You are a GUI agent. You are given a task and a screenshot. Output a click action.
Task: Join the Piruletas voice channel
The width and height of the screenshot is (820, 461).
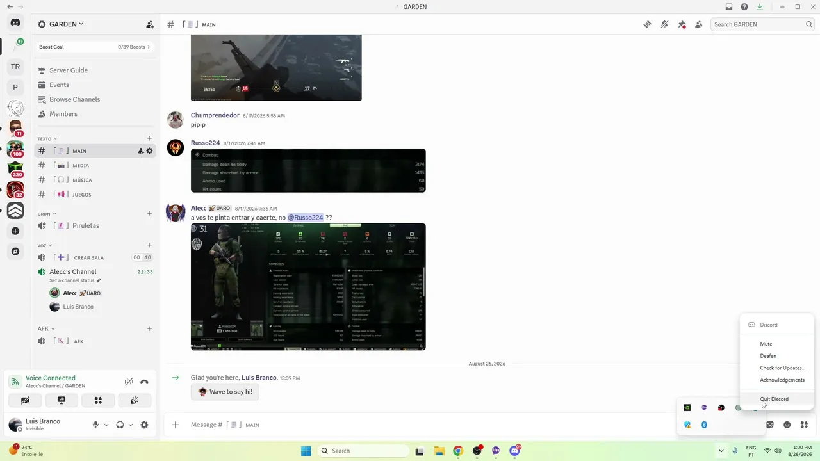(x=95, y=225)
